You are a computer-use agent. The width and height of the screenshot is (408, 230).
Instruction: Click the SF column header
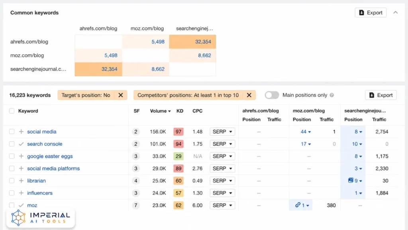point(137,111)
